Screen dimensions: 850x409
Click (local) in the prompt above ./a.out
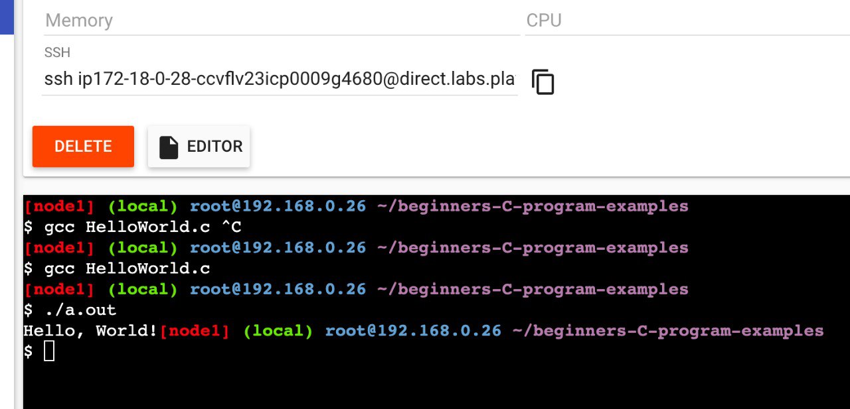click(143, 289)
